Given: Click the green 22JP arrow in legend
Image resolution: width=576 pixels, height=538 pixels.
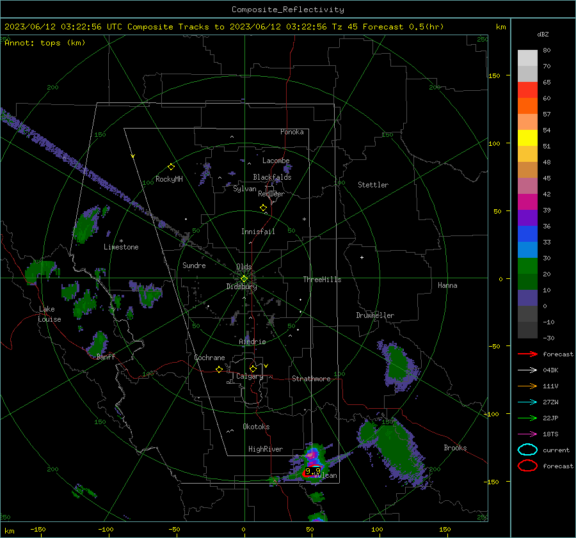Looking at the screenshot, I should point(527,418).
